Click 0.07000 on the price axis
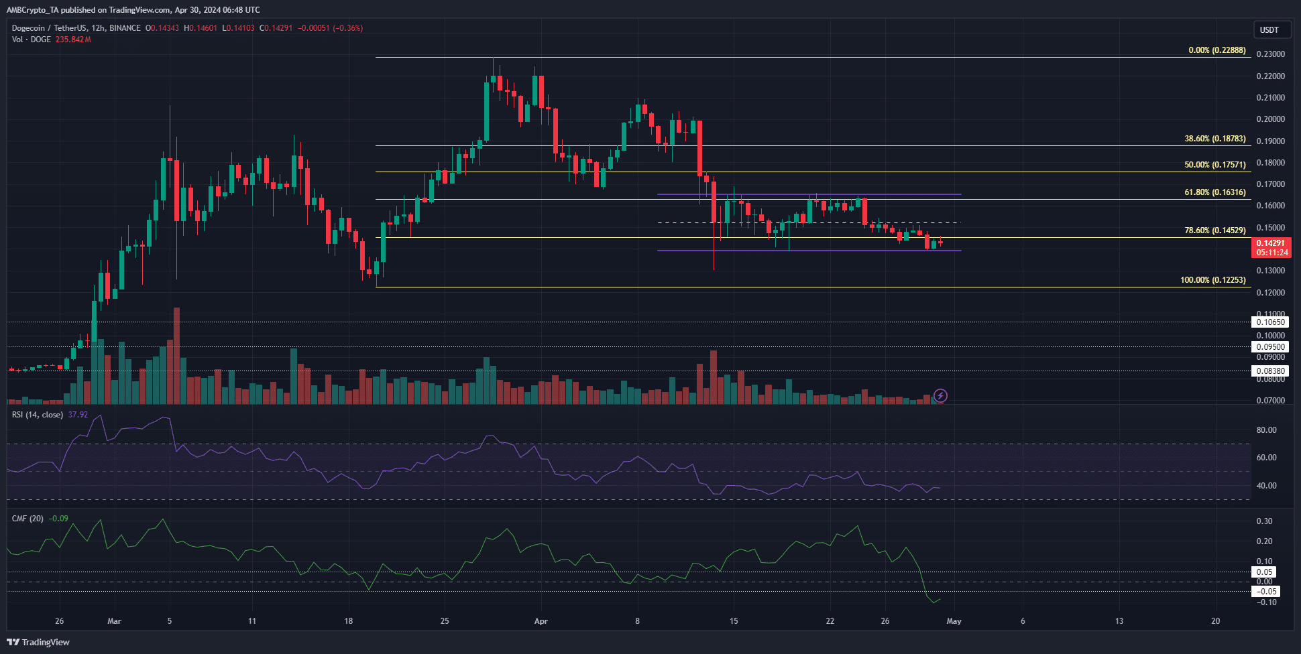Image resolution: width=1301 pixels, height=654 pixels. tap(1271, 401)
